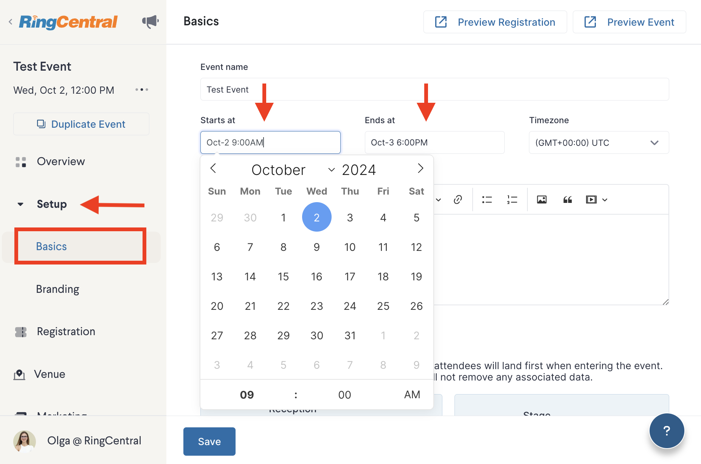Click the Ends at date field
Image resolution: width=701 pixels, height=464 pixels.
coord(434,142)
